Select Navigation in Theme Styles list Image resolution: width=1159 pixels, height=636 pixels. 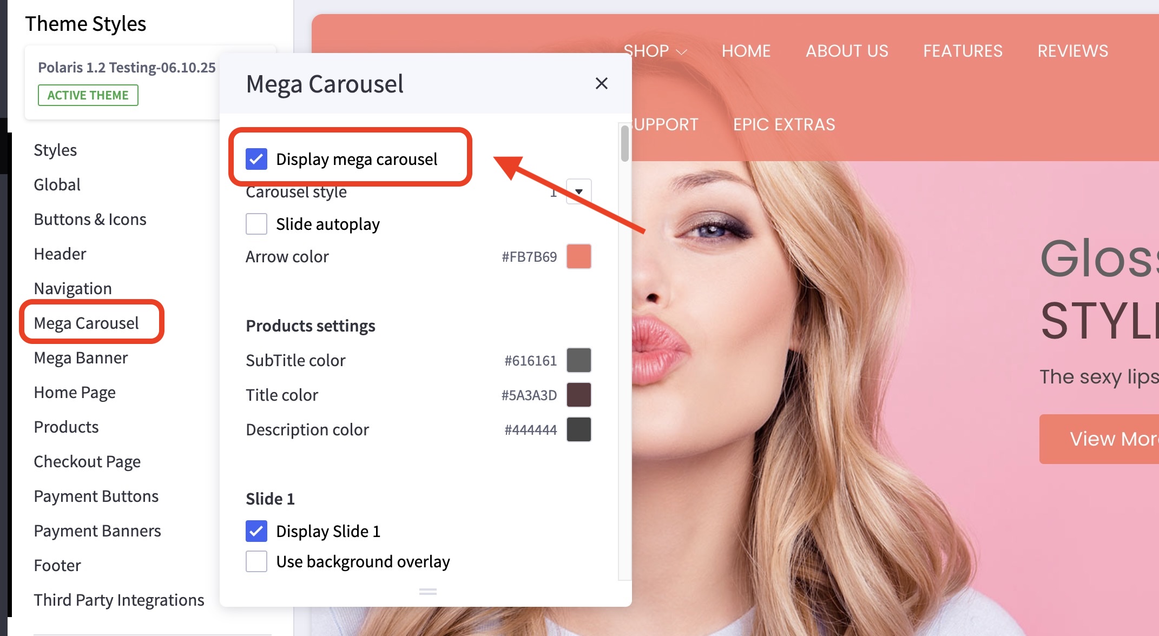click(x=73, y=288)
